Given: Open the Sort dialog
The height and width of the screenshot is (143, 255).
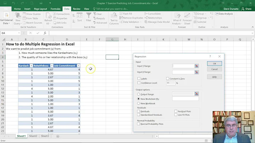Looking at the screenshot, I should pos(80,17).
